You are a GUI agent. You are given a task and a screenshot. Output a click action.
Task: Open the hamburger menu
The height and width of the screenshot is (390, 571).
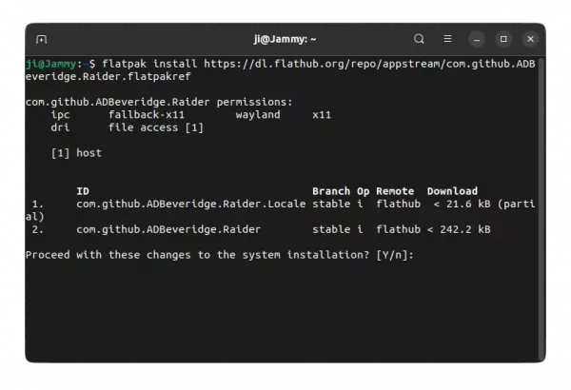pyautogui.click(x=447, y=39)
